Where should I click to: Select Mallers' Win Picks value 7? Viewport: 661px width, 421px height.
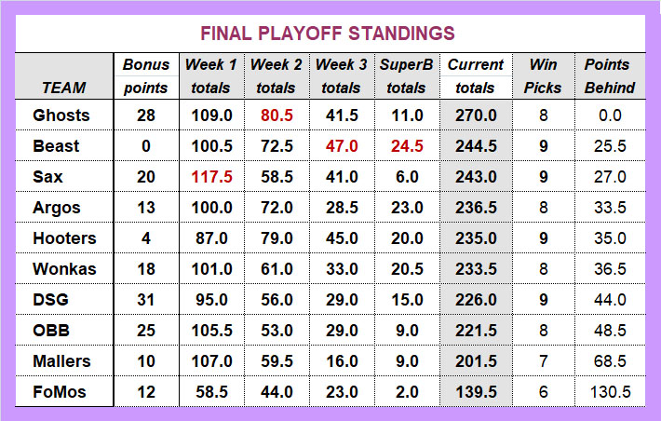tap(544, 361)
